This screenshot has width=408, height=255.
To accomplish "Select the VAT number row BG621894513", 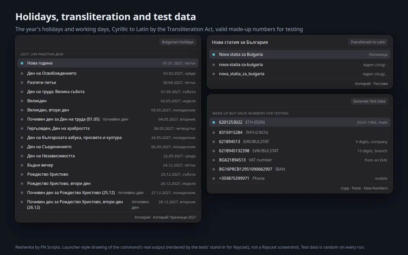I will tap(300, 160).
